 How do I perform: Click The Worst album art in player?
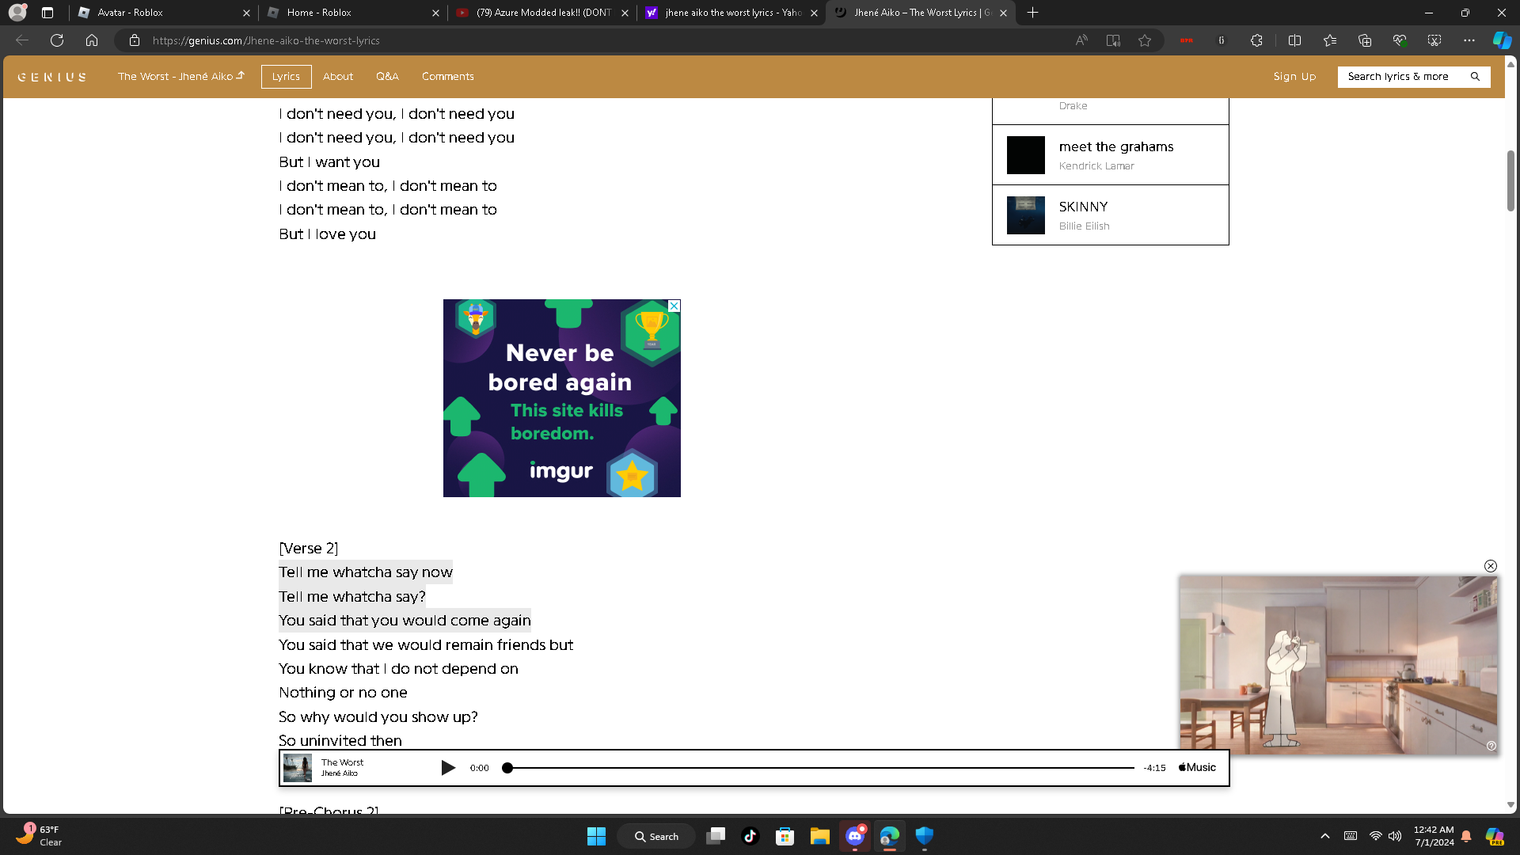click(x=298, y=768)
